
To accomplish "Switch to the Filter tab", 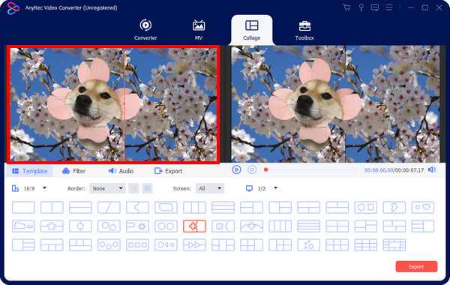I will 73,171.
